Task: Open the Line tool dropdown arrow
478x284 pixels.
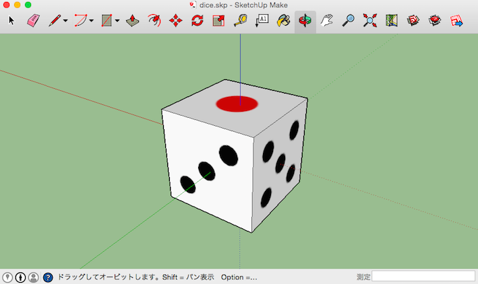Action: (x=65, y=21)
